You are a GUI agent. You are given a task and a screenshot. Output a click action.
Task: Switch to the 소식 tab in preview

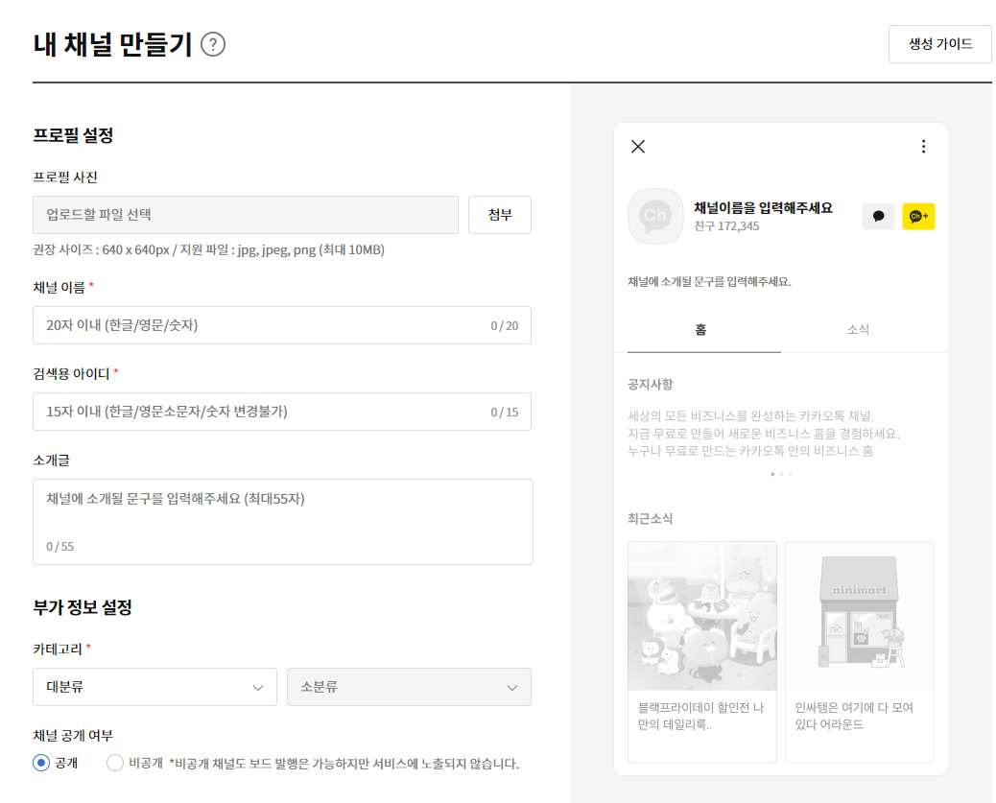point(858,330)
